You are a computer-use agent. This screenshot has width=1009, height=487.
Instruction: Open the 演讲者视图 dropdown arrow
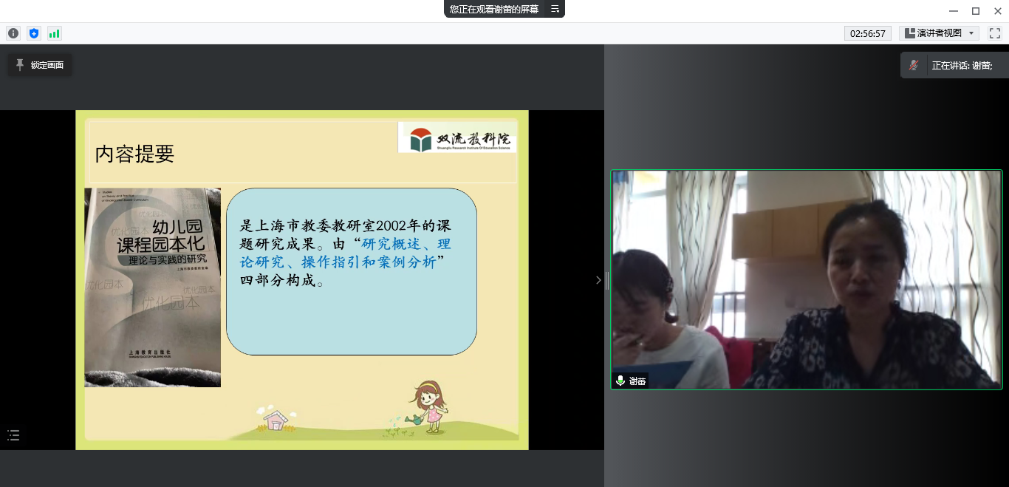[971, 33]
